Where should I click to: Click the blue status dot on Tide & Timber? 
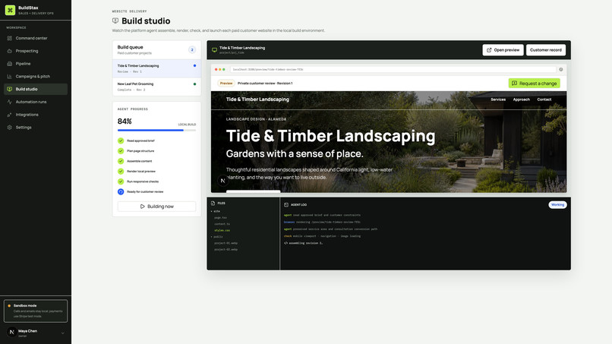[195, 65]
